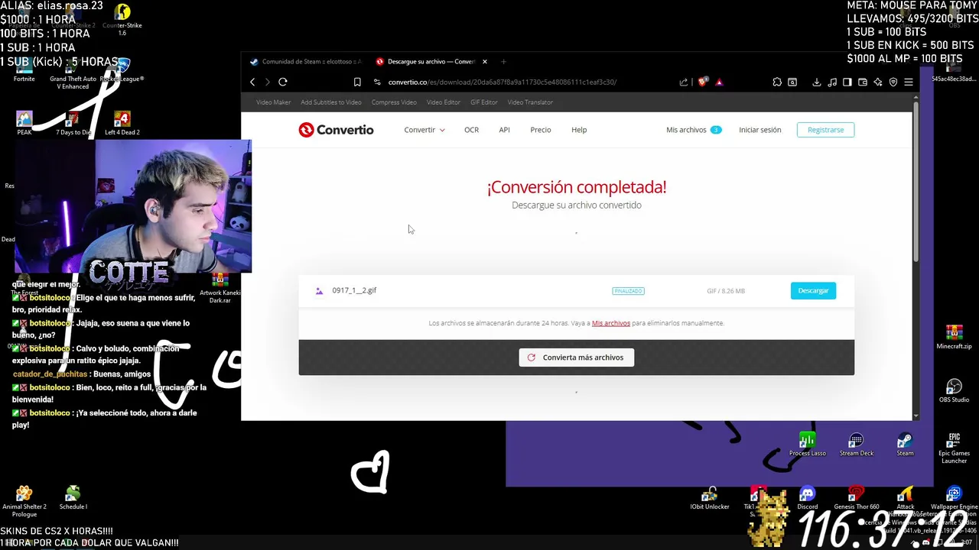Screen dimensions: 979x550
Task: Open Fortnite desktop shortcut
Action: 24,70
